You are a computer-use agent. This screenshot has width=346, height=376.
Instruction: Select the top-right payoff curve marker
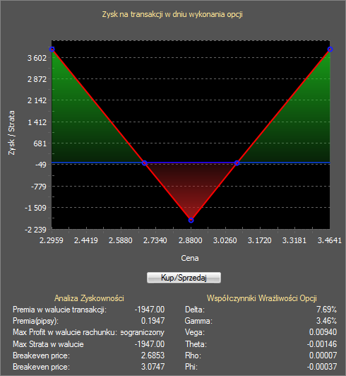click(x=330, y=49)
